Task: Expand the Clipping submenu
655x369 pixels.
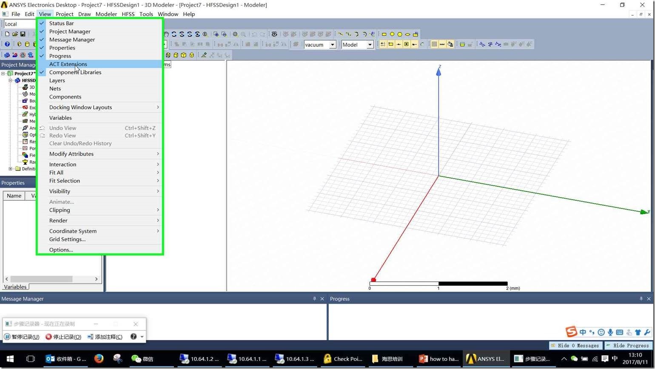Action: coord(100,210)
